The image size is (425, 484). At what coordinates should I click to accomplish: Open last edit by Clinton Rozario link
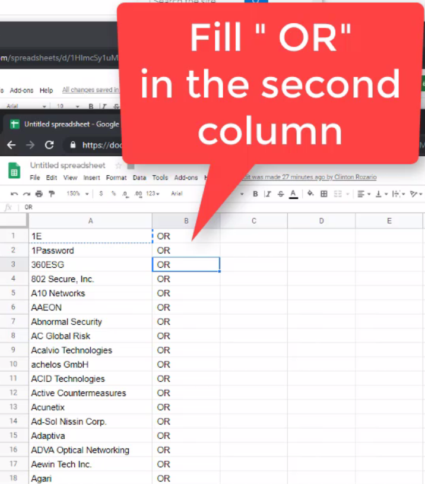pyautogui.click(x=309, y=177)
